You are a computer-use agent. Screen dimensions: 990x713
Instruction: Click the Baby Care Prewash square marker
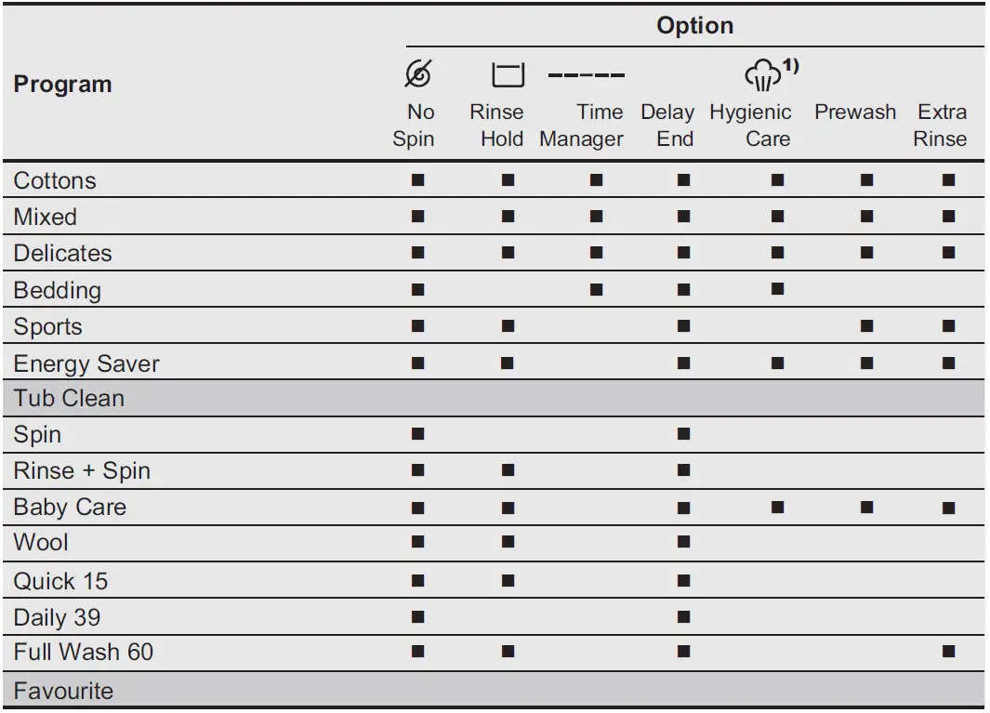[x=866, y=508]
